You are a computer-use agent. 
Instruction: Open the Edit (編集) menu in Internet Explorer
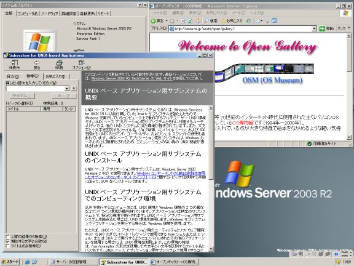point(178,13)
